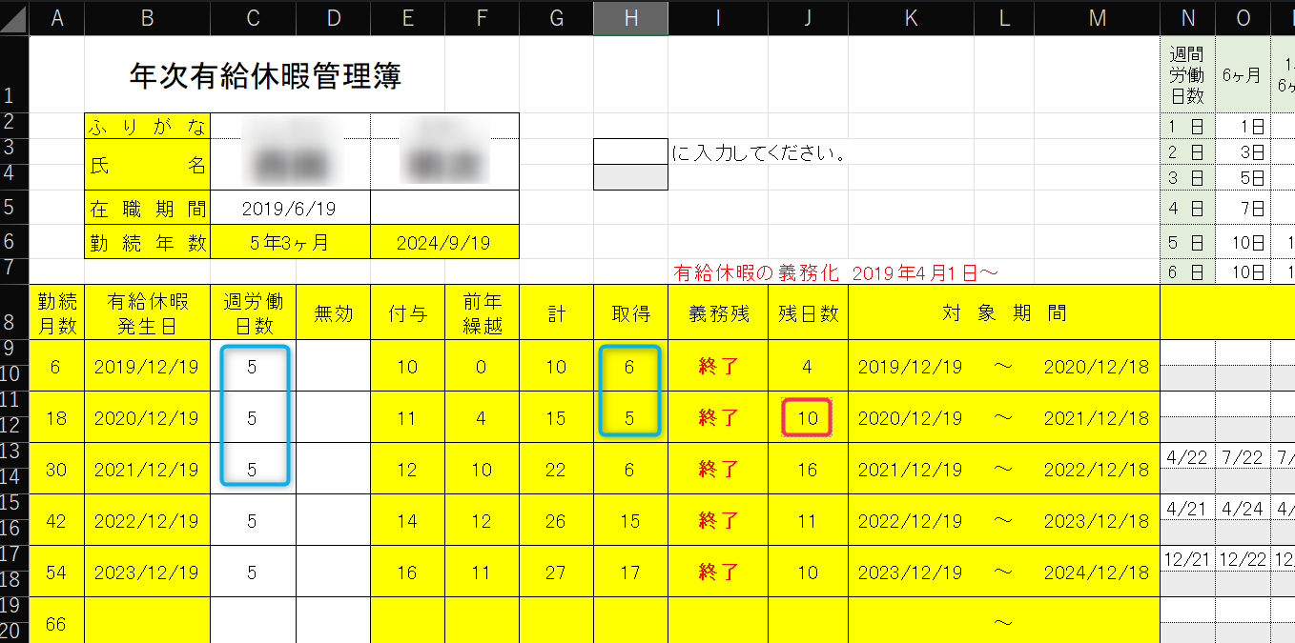Click the gray legend box below white box
Image resolution: width=1295 pixels, height=643 pixels.
tap(630, 177)
